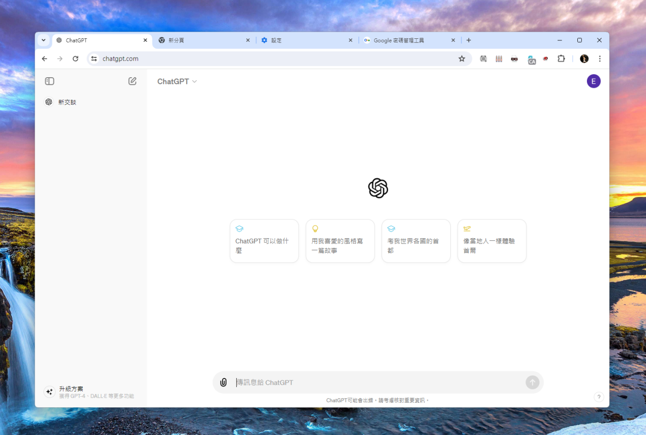Reload the chatgpt.com page
Image resolution: width=646 pixels, height=435 pixels.
(75, 59)
